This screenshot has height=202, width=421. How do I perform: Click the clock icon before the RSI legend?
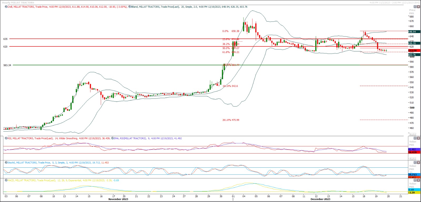pyautogui.click(x=6, y=138)
